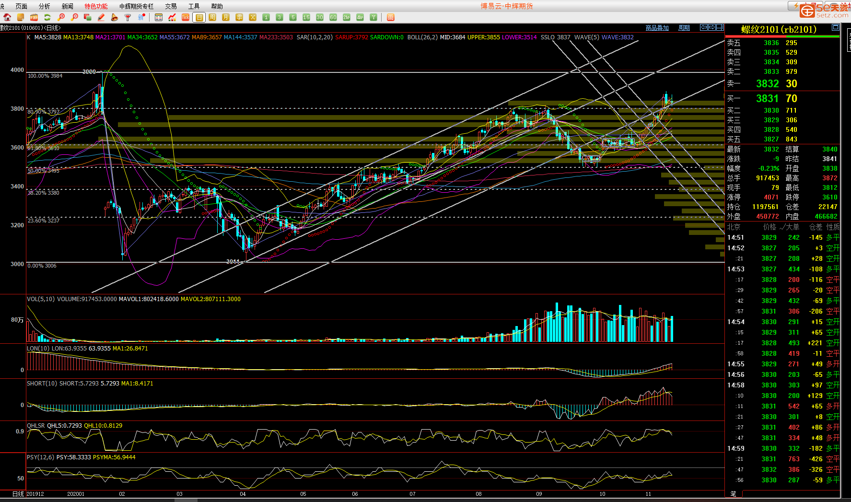Viewport: 851px width, 502px height.
Task: Click the SHORT(10) indicator label
Action: (x=42, y=383)
